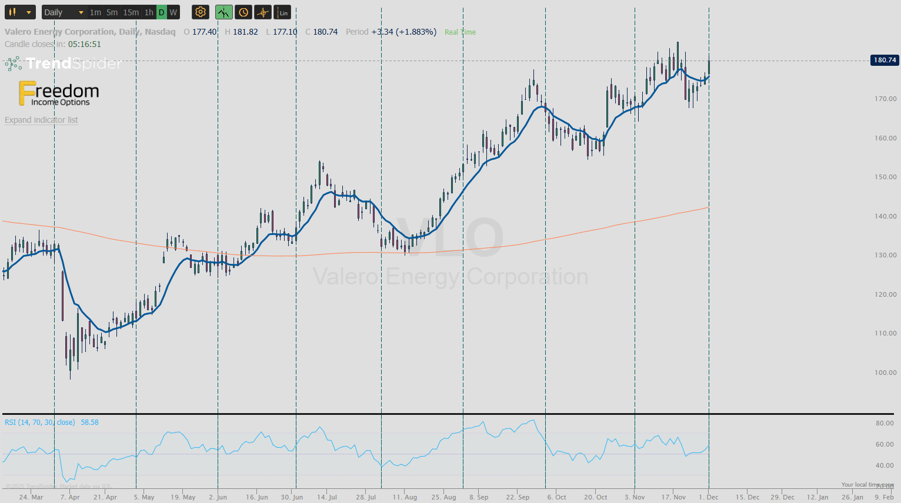Screen dimensions: 901x503
Task: Click the clock extended hours icon
Action: click(x=243, y=12)
